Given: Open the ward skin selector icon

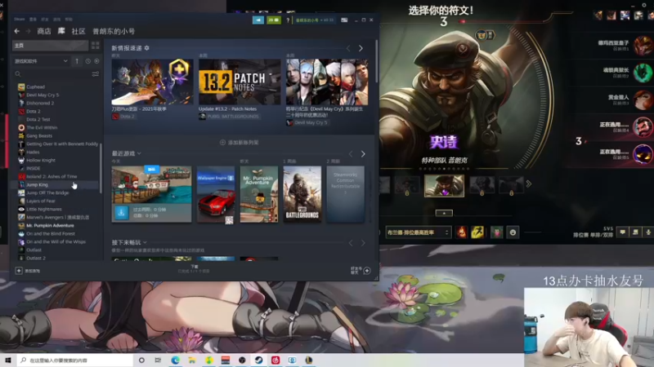Looking at the screenshot, I should tap(497, 232).
